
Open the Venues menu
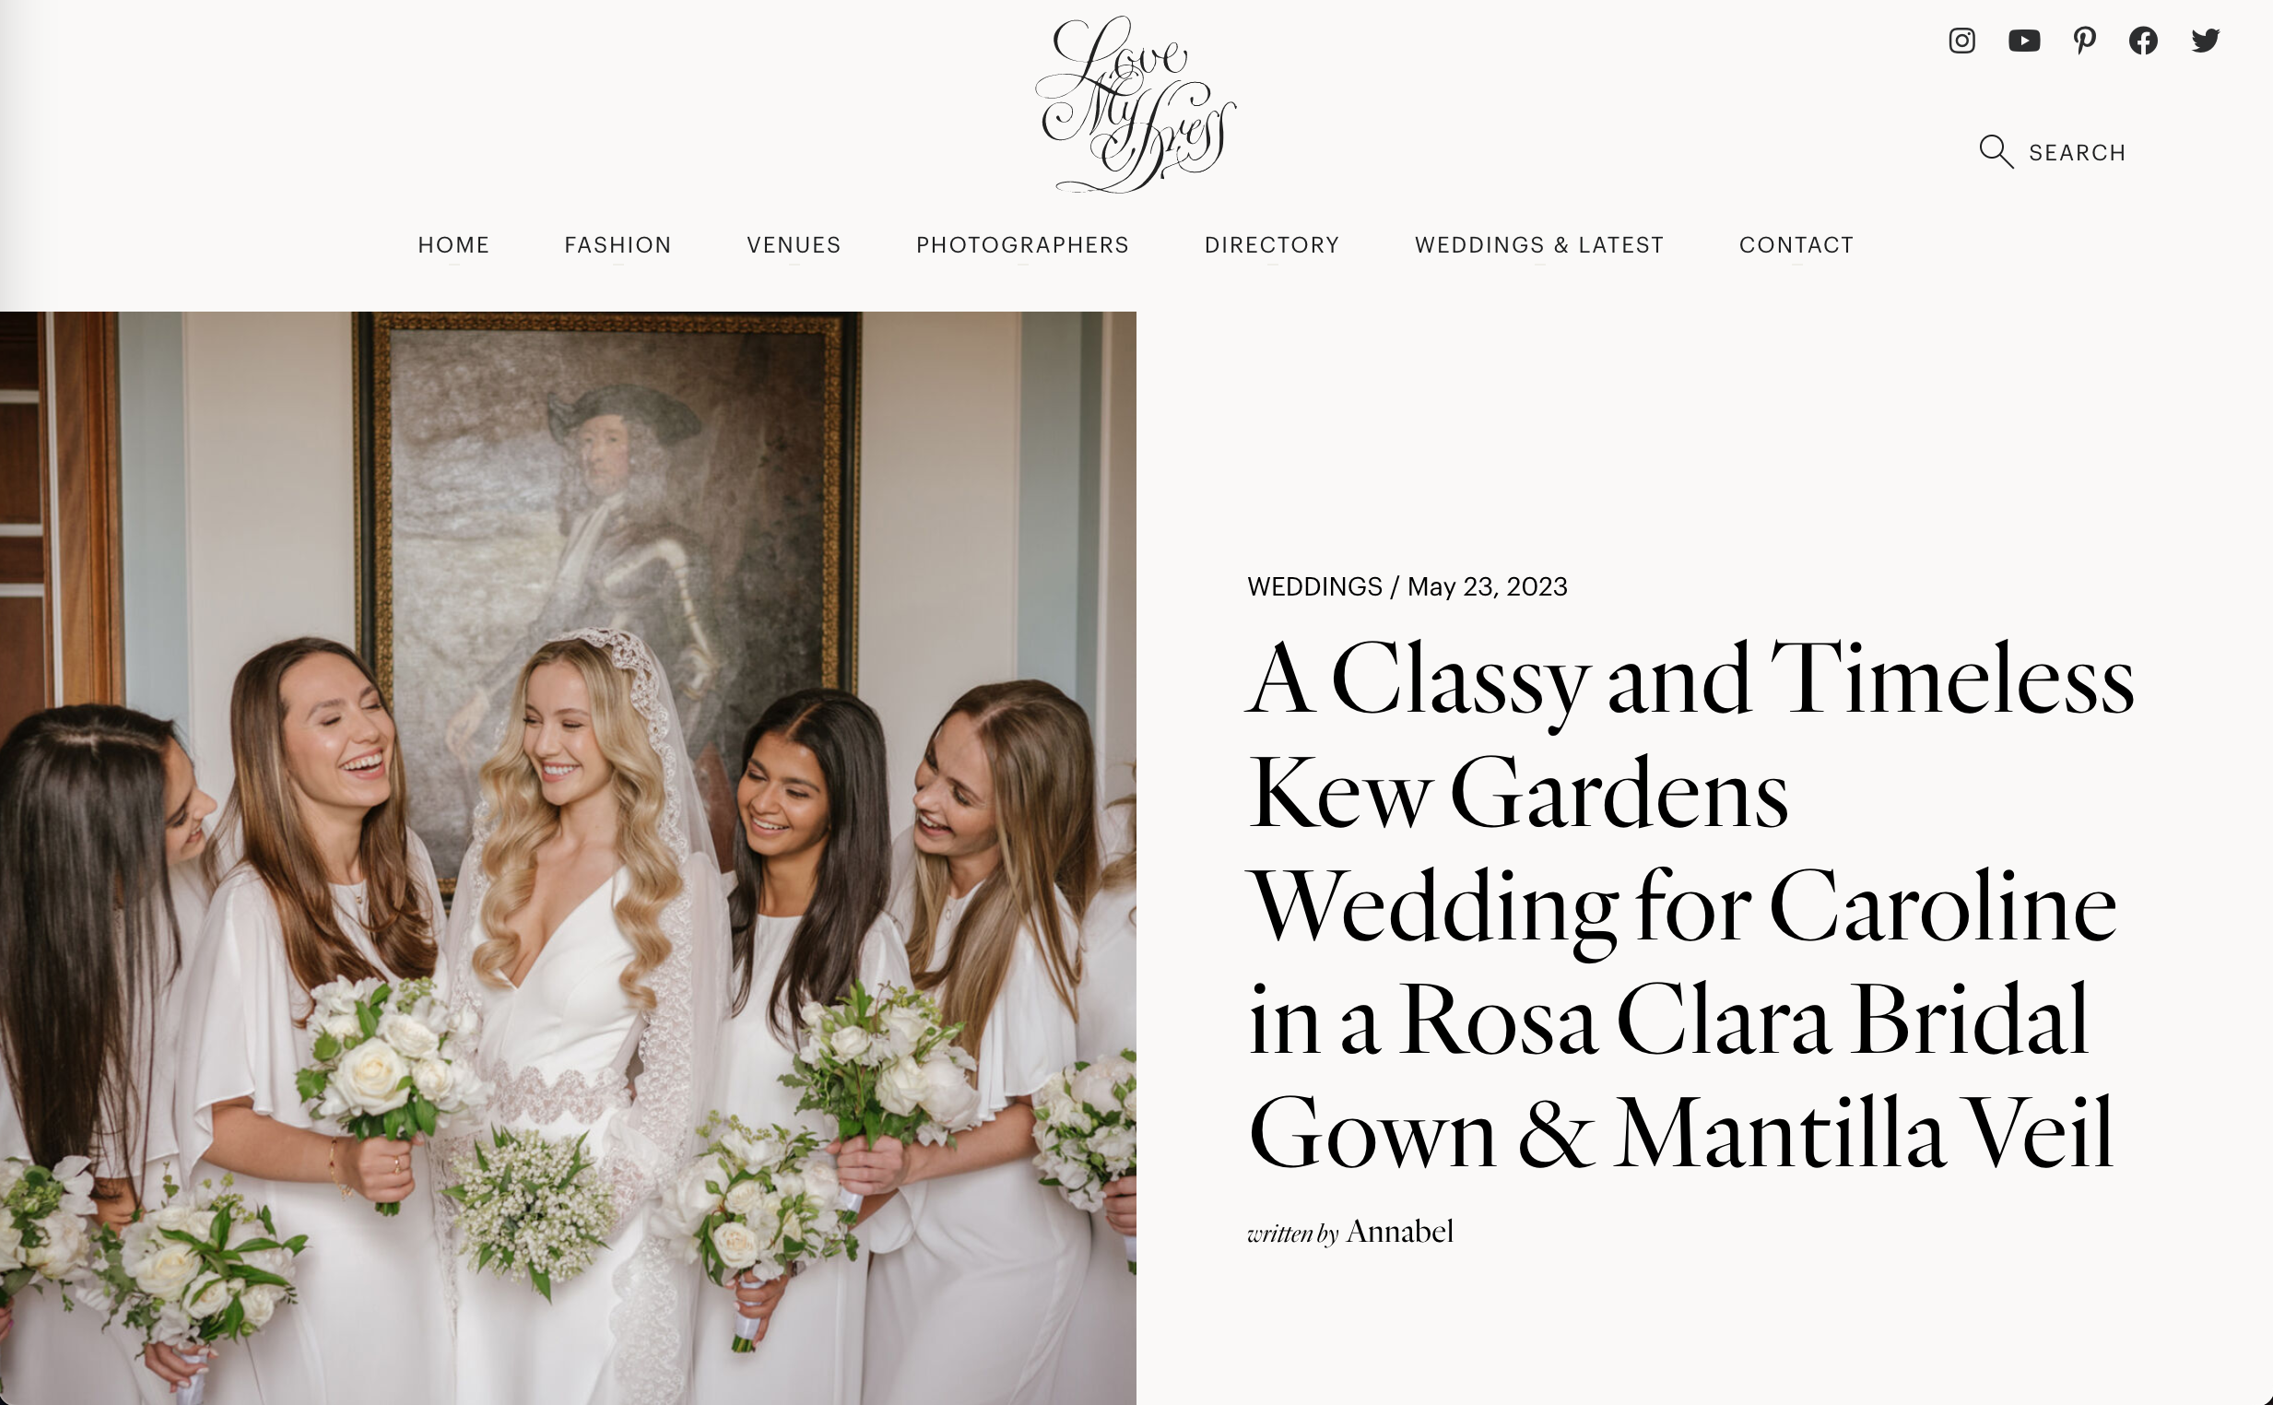794,245
